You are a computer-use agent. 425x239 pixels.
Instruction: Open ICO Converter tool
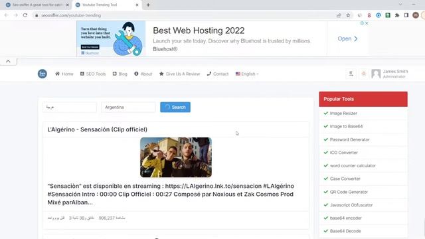click(x=344, y=153)
